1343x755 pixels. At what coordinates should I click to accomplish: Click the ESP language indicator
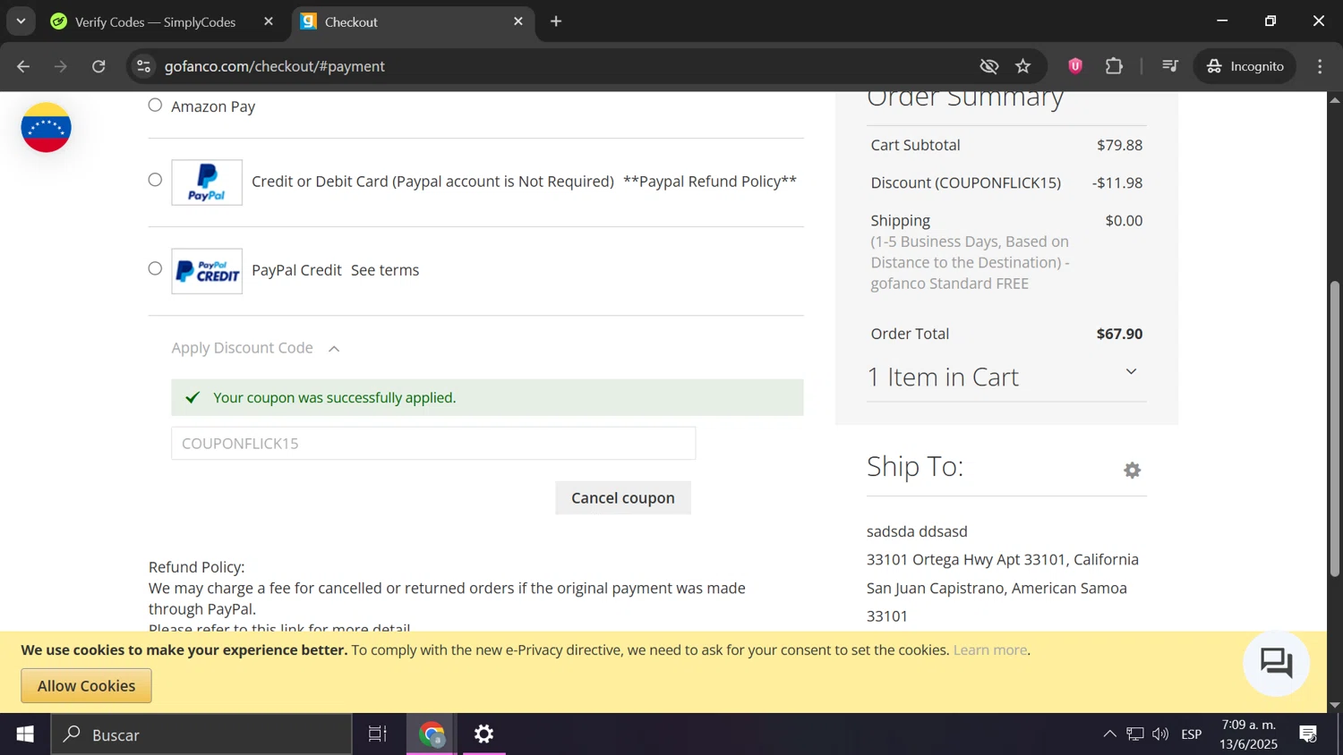click(1192, 734)
